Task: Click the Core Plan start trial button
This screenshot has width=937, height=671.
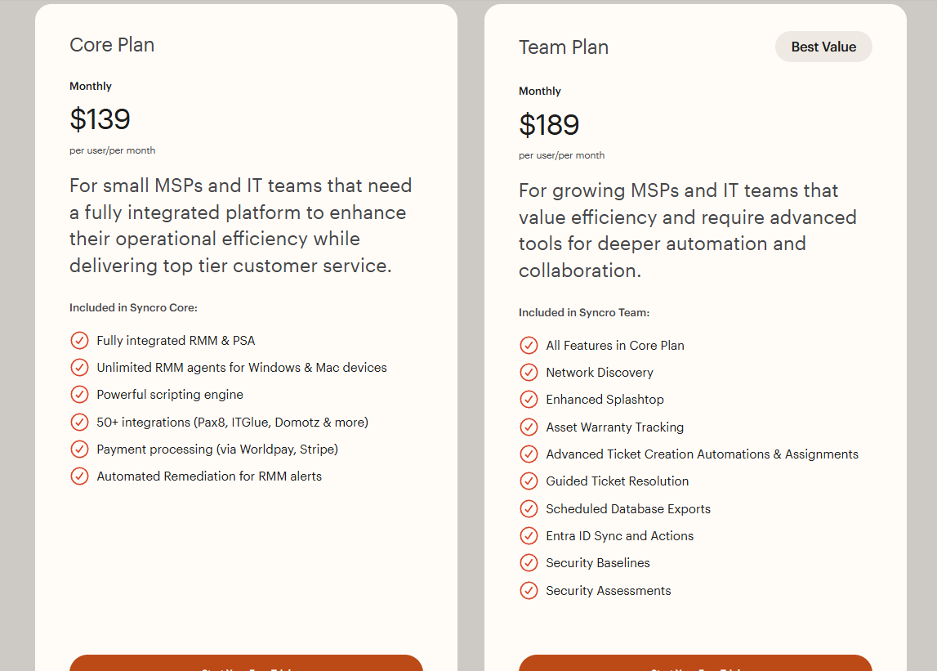Action: click(x=246, y=663)
